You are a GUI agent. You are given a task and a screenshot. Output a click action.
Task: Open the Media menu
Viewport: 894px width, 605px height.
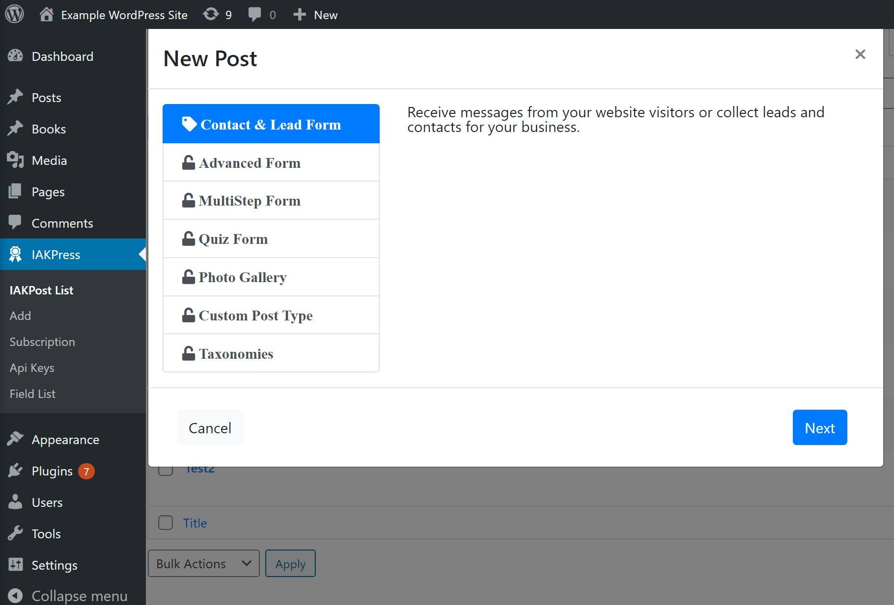click(x=49, y=160)
